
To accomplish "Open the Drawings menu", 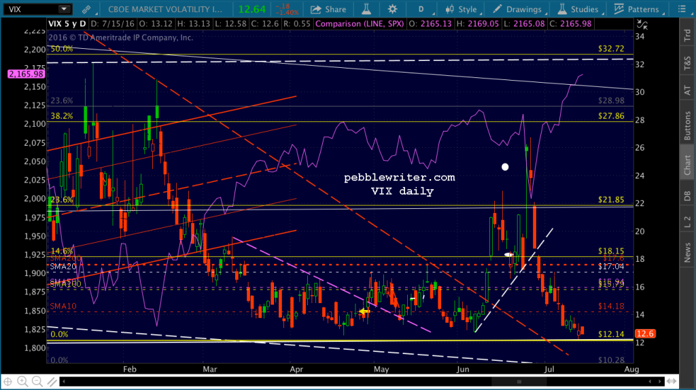I will pos(517,9).
